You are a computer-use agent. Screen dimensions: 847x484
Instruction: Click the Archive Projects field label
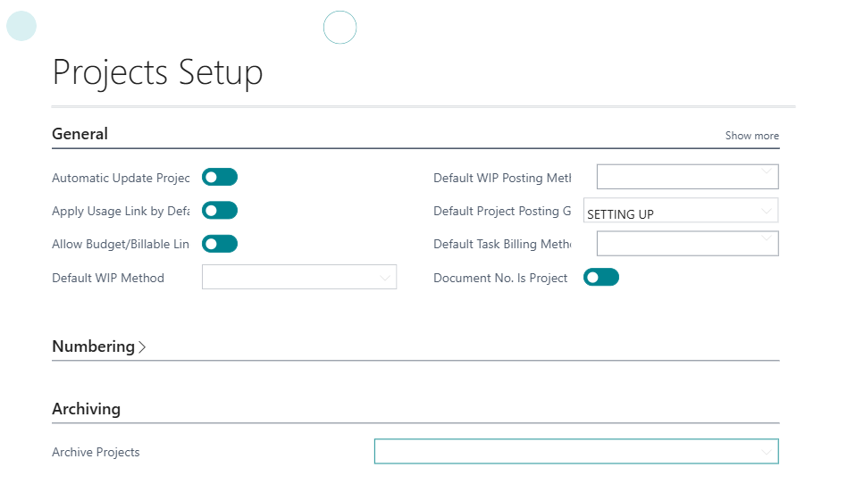pos(96,452)
